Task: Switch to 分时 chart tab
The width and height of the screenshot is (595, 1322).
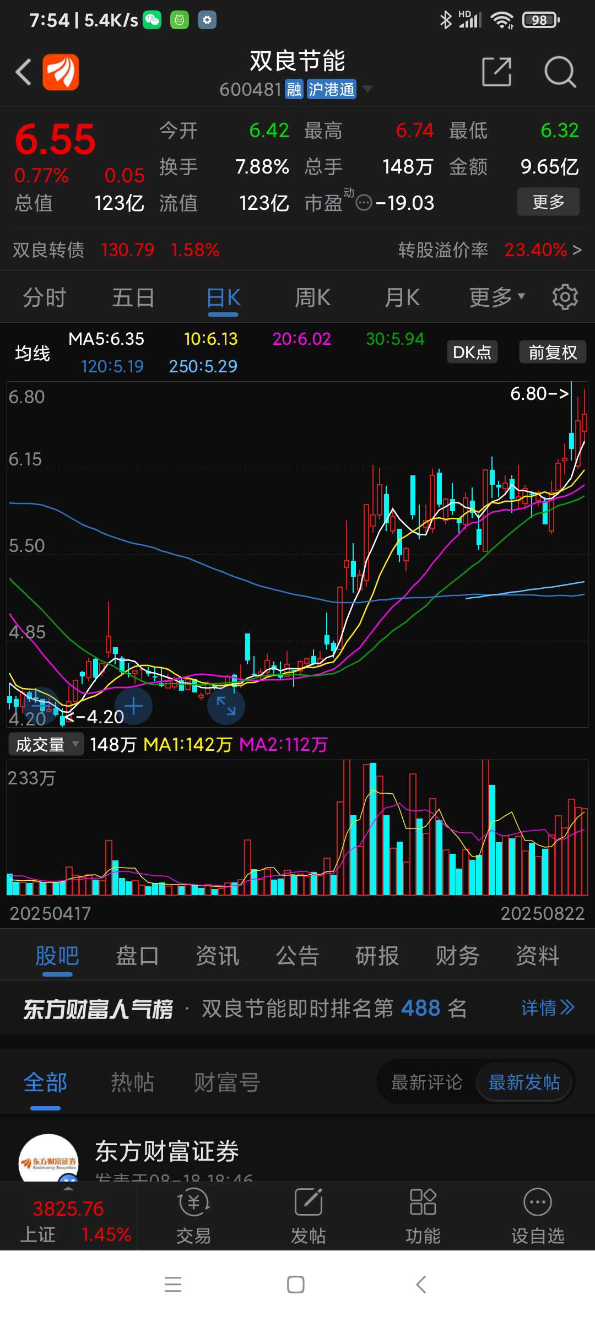Action: click(x=44, y=297)
